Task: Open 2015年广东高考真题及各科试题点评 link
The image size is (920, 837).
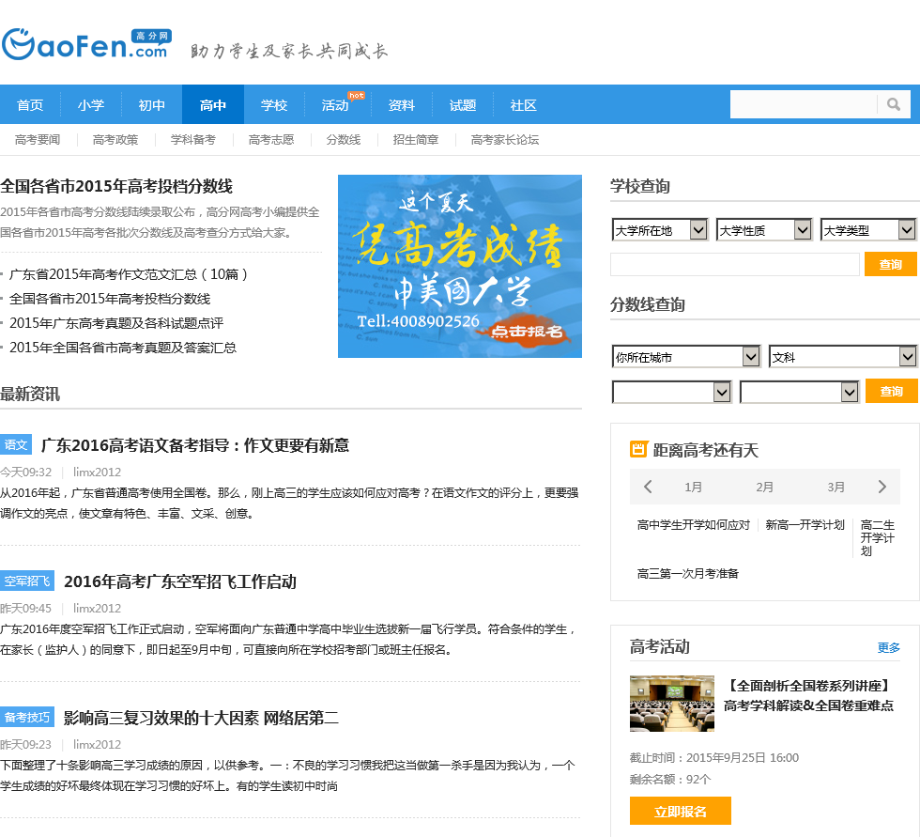Action: point(116,323)
